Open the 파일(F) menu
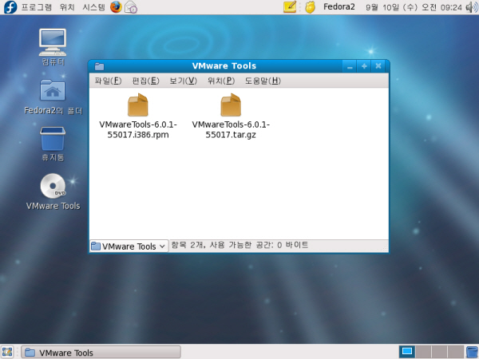 (x=108, y=81)
